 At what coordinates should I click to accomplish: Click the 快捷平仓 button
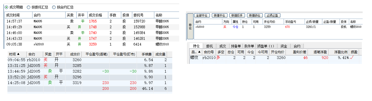pos(220,16)
